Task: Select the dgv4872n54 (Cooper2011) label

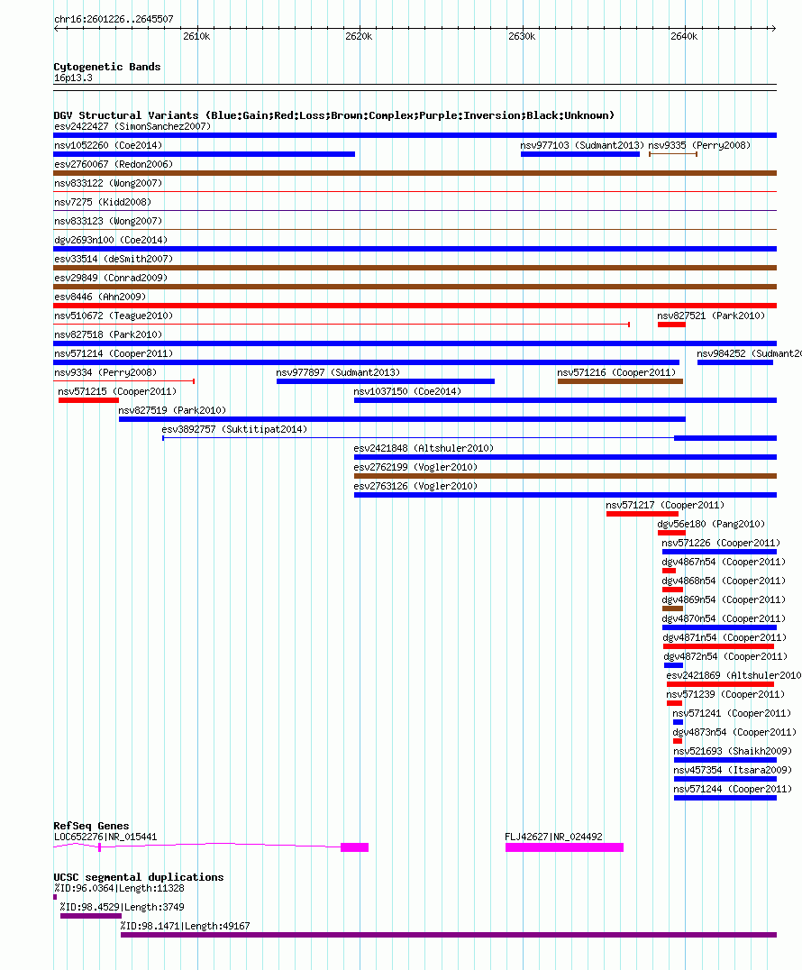Action: [x=725, y=656]
